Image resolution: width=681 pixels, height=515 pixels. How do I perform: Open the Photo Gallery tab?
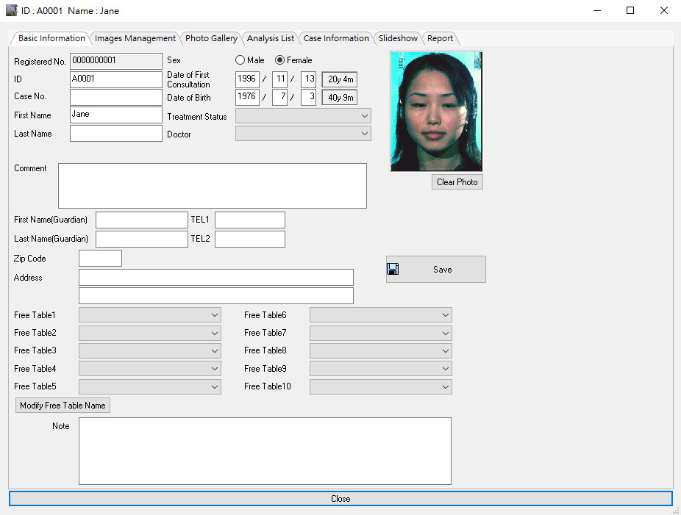point(211,38)
